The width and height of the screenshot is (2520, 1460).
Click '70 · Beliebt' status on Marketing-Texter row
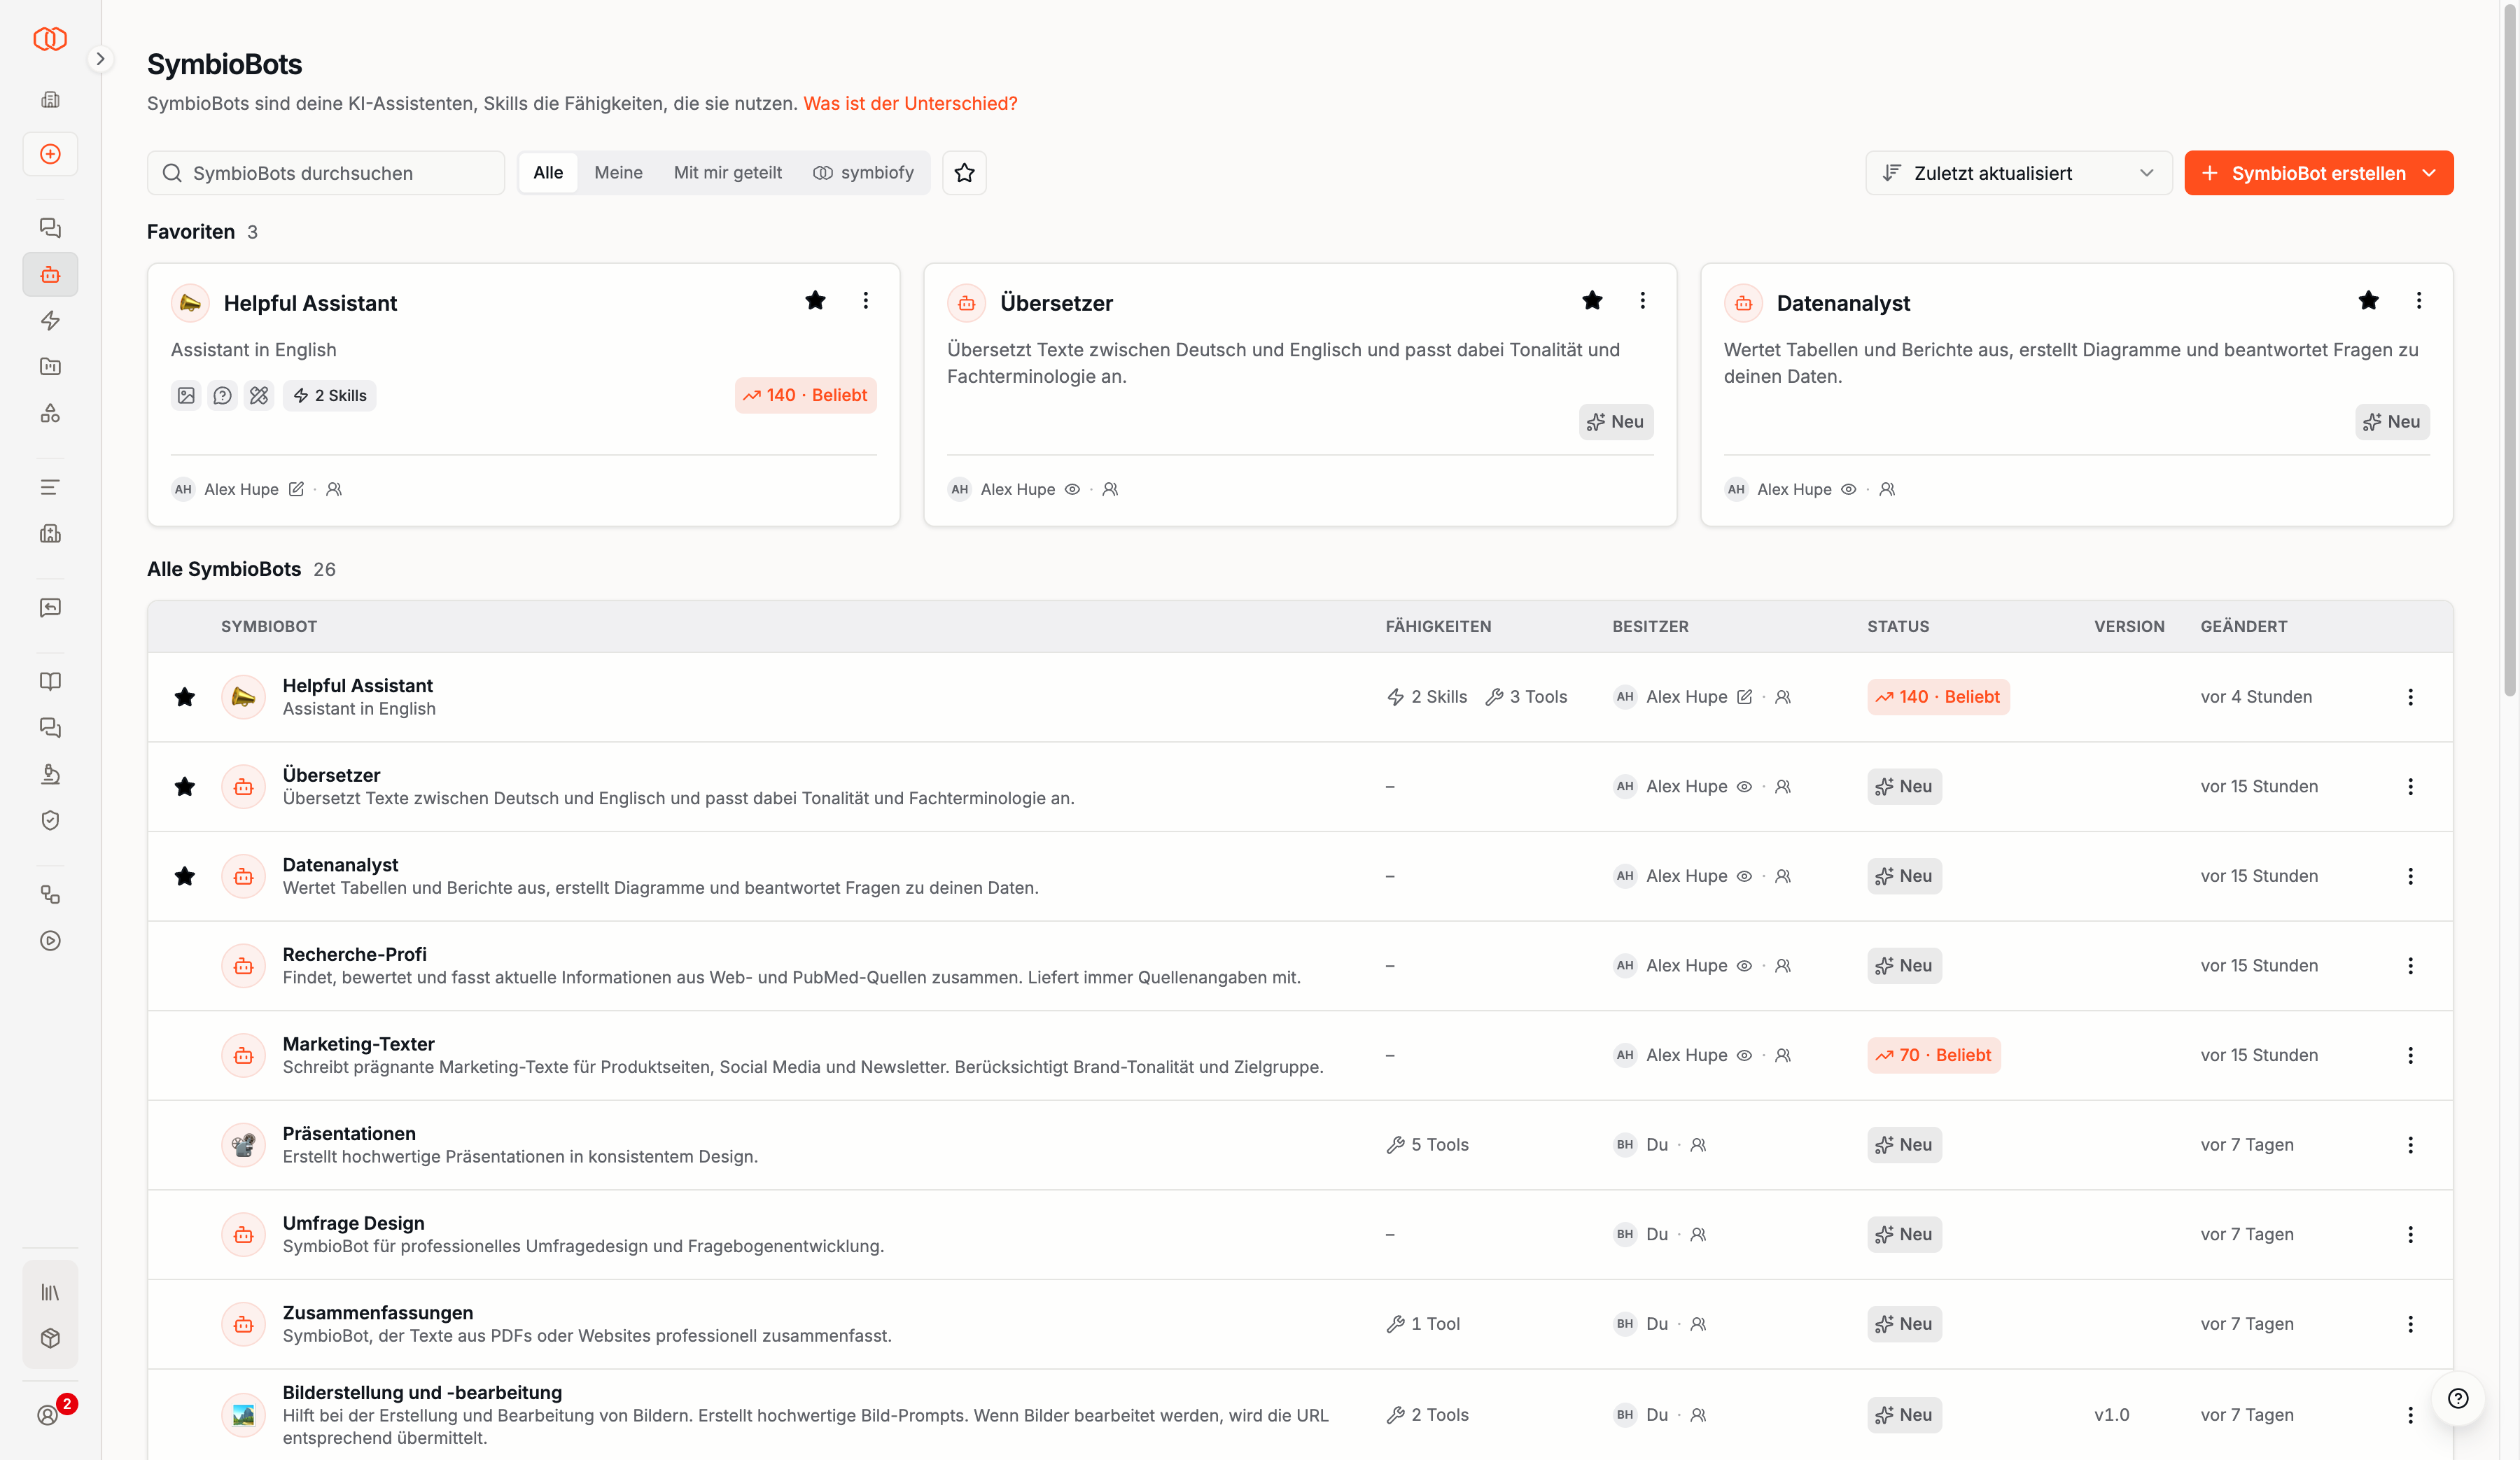(x=1934, y=1055)
